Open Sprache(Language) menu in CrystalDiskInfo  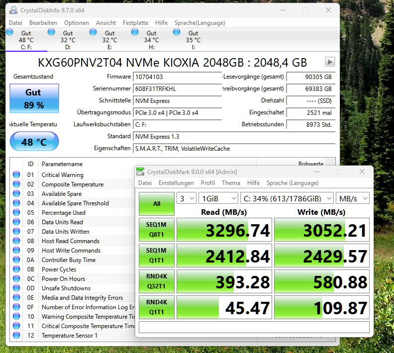(x=200, y=23)
